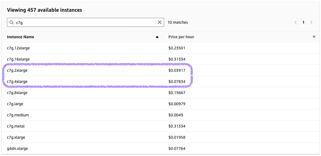This screenshot has width=321, height=156.
Task: Clear the c7g search text
Action: pyautogui.click(x=160, y=22)
